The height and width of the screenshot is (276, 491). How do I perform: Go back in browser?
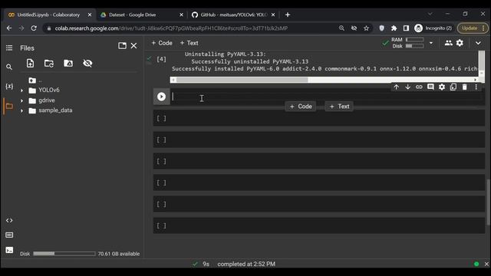click(9, 28)
